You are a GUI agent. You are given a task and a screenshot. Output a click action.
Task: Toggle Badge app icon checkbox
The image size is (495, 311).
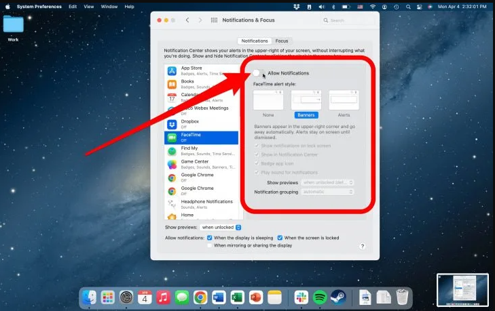257,163
